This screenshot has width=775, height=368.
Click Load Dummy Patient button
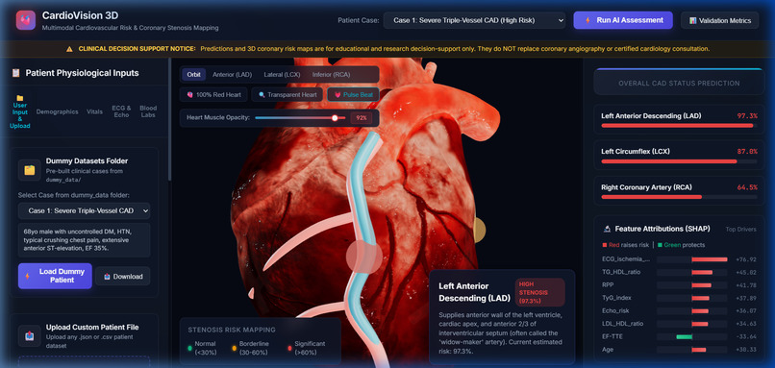pos(55,276)
